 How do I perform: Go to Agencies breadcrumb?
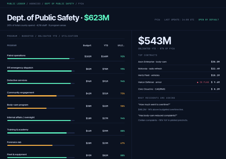coord(35,3)
